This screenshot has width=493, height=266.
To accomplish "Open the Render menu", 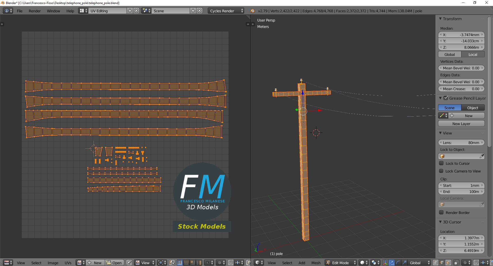I will pos(35,11).
